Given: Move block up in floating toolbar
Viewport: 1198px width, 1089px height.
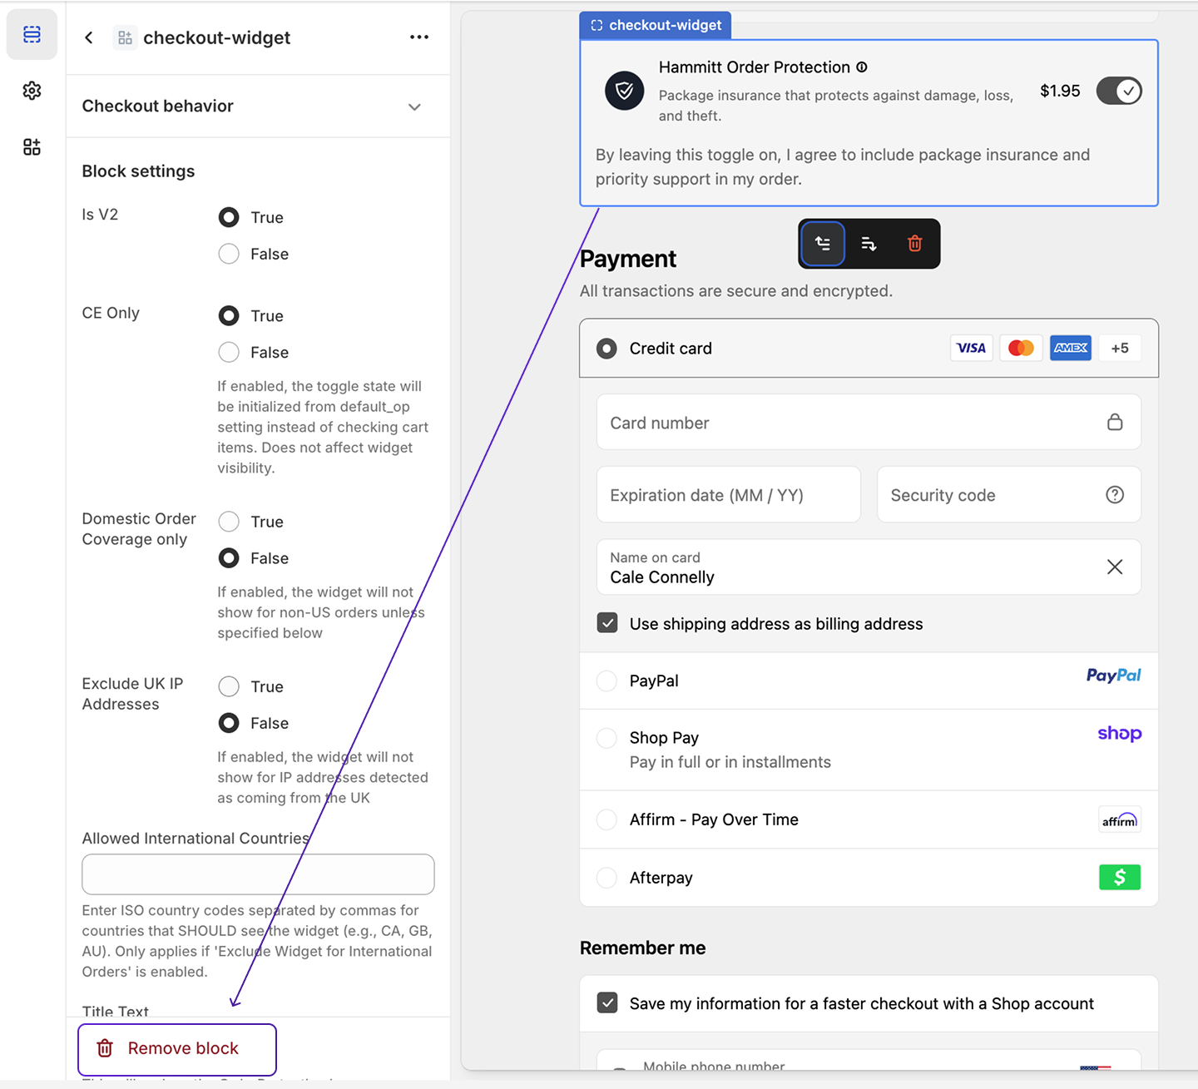Looking at the screenshot, I should [x=823, y=244].
